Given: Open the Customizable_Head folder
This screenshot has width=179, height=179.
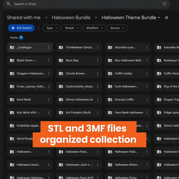Looking at the screenshot, I should (x=79, y=86).
